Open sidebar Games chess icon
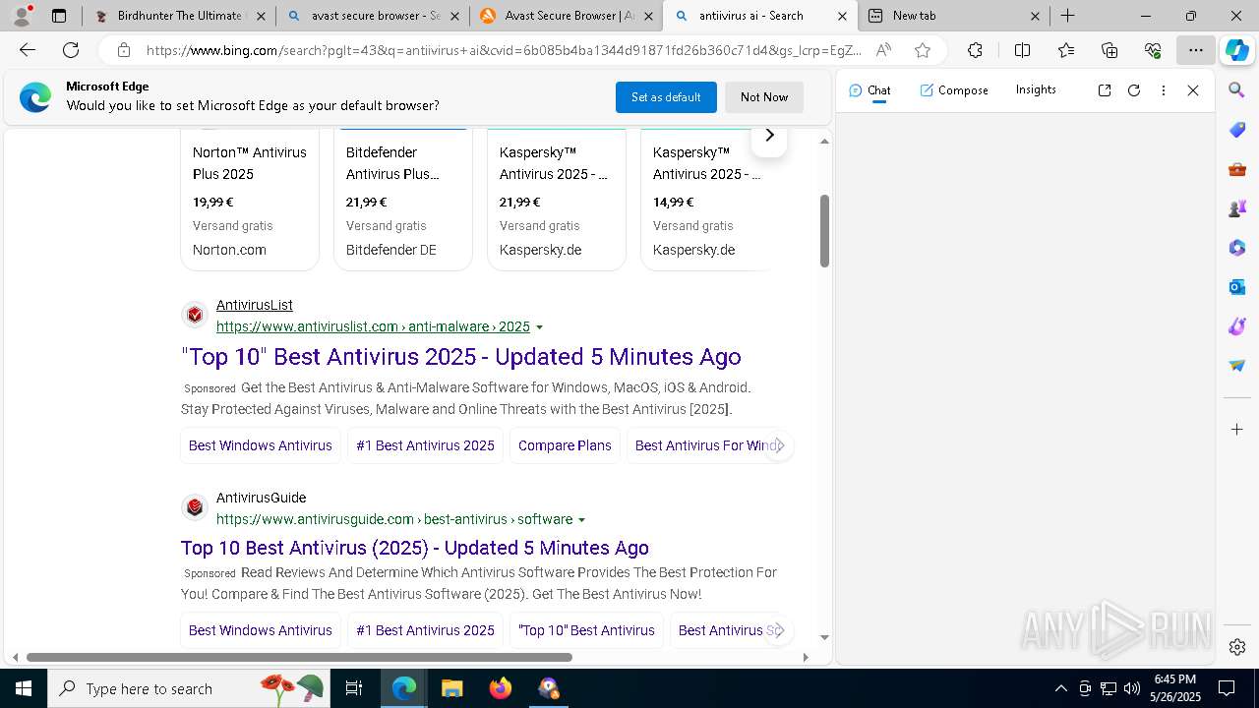1259x708 pixels. point(1236,208)
